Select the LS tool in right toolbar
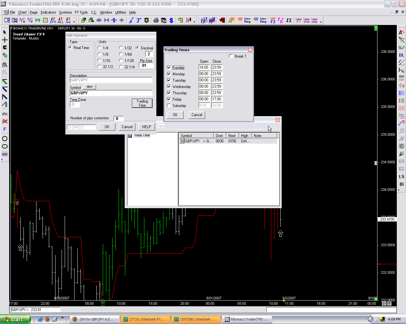This screenshot has height=324, width=406. (402, 177)
